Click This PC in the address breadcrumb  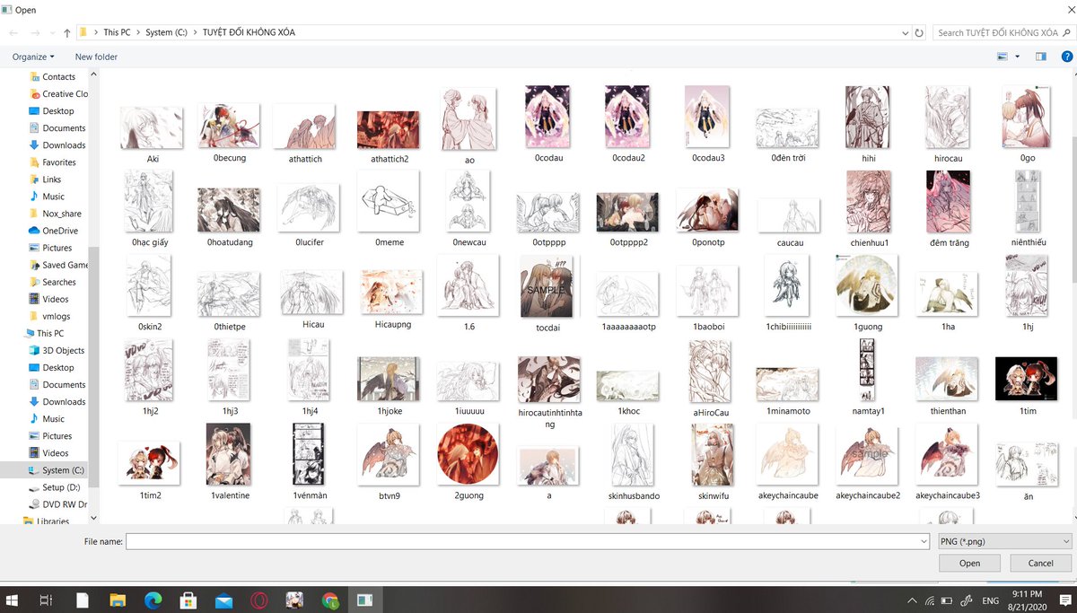[x=117, y=32]
